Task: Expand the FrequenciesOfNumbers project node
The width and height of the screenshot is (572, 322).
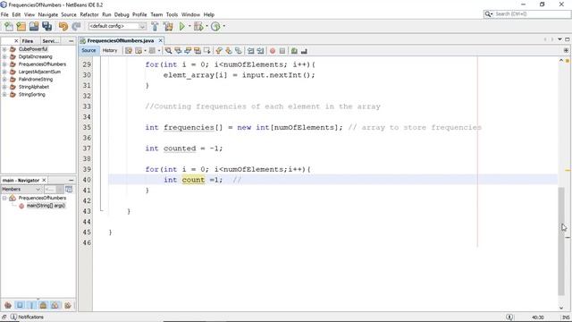Action: click(x=4, y=64)
